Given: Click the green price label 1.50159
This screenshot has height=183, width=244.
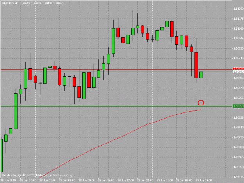Looking at the screenshot, I should (x=238, y=106).
